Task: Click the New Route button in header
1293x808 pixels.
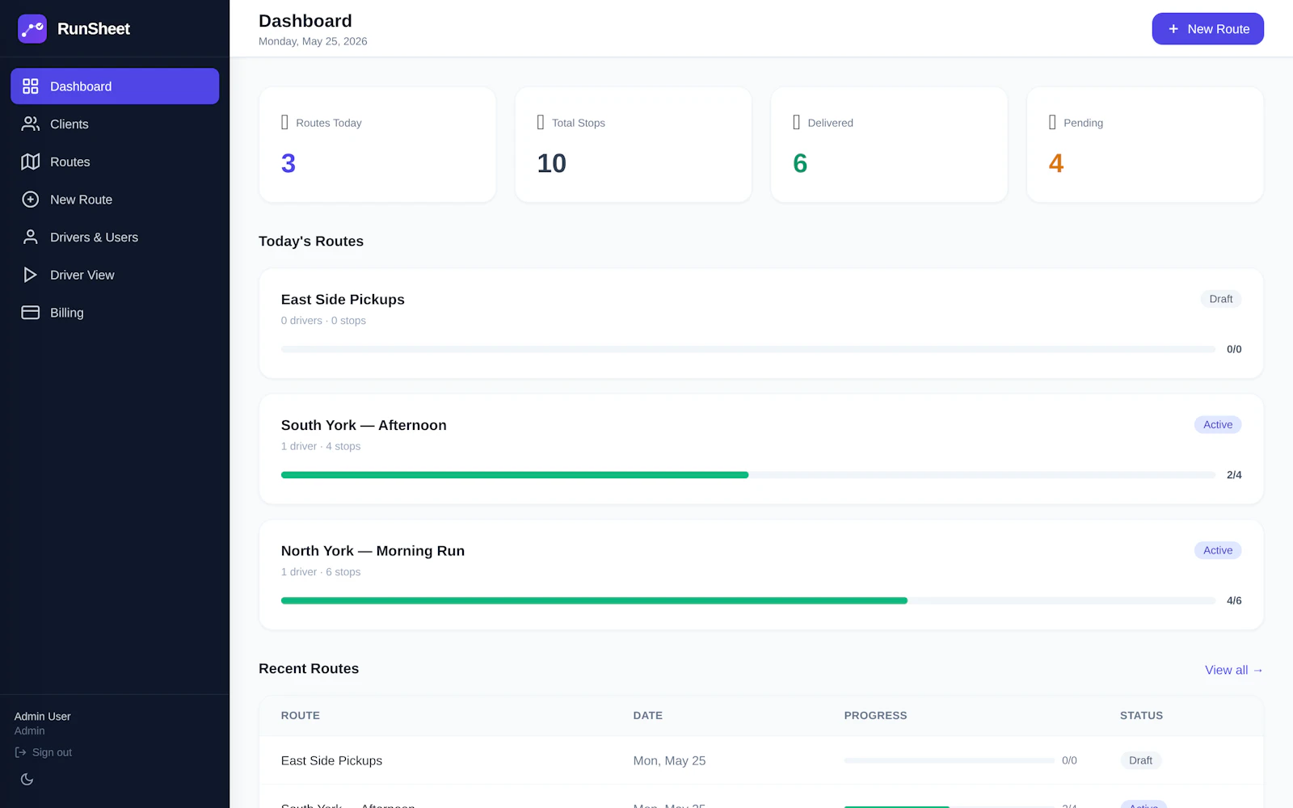Action: coord(1207,29)
